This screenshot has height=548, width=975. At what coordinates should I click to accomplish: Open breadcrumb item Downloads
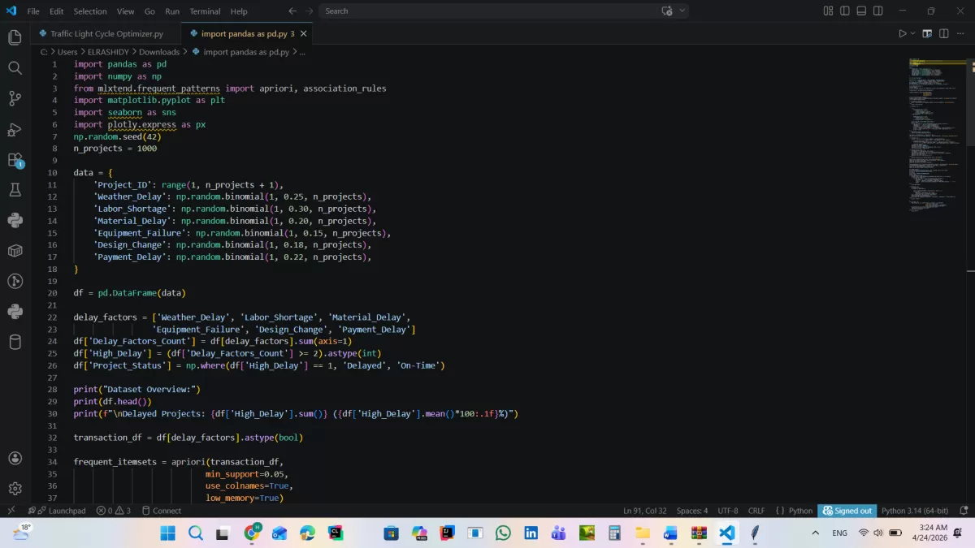(158, 51)
